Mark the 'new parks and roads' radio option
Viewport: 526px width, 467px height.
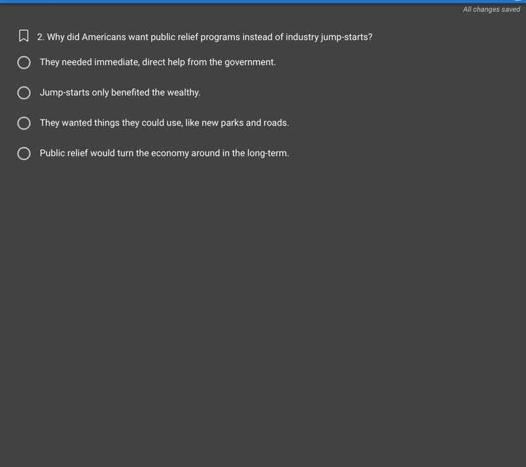tap(24, 123)
